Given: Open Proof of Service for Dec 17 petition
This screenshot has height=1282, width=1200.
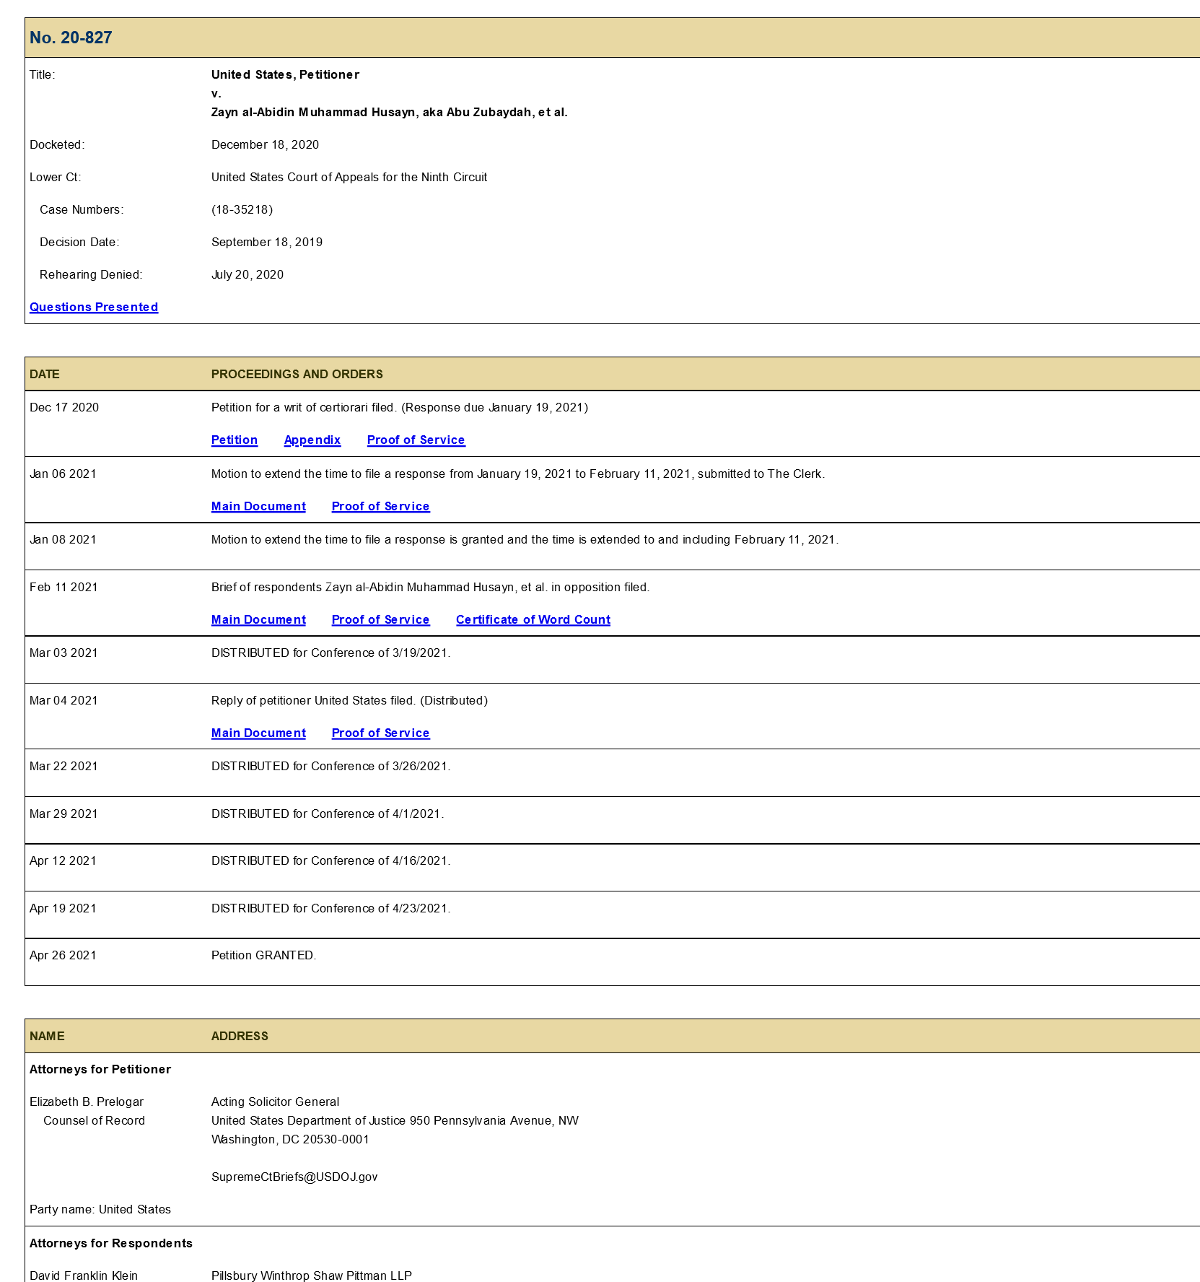Looking at the screenshot, I should click(x=416, y=440).
